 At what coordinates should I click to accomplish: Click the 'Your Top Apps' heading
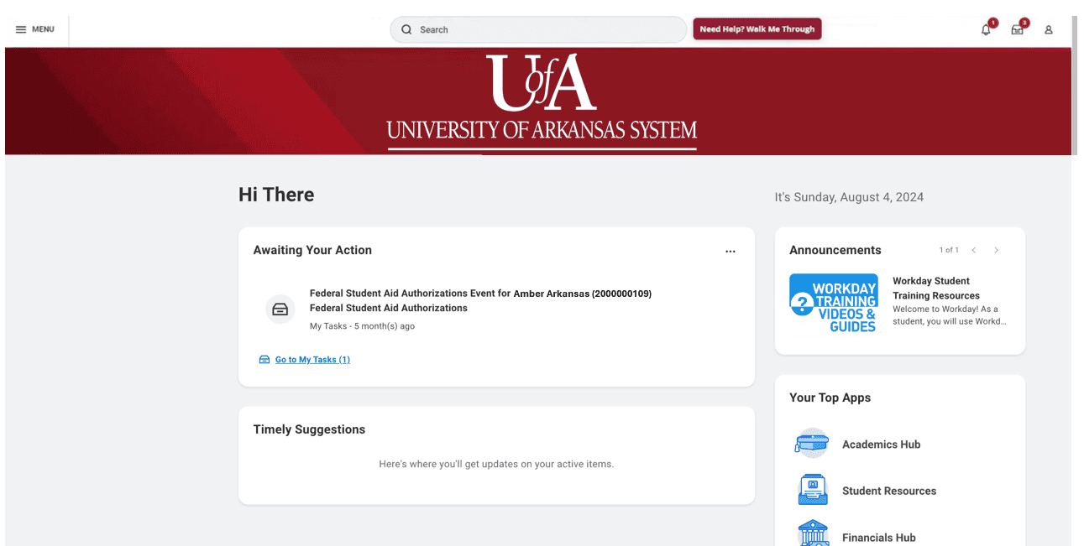tap(830, 398)
